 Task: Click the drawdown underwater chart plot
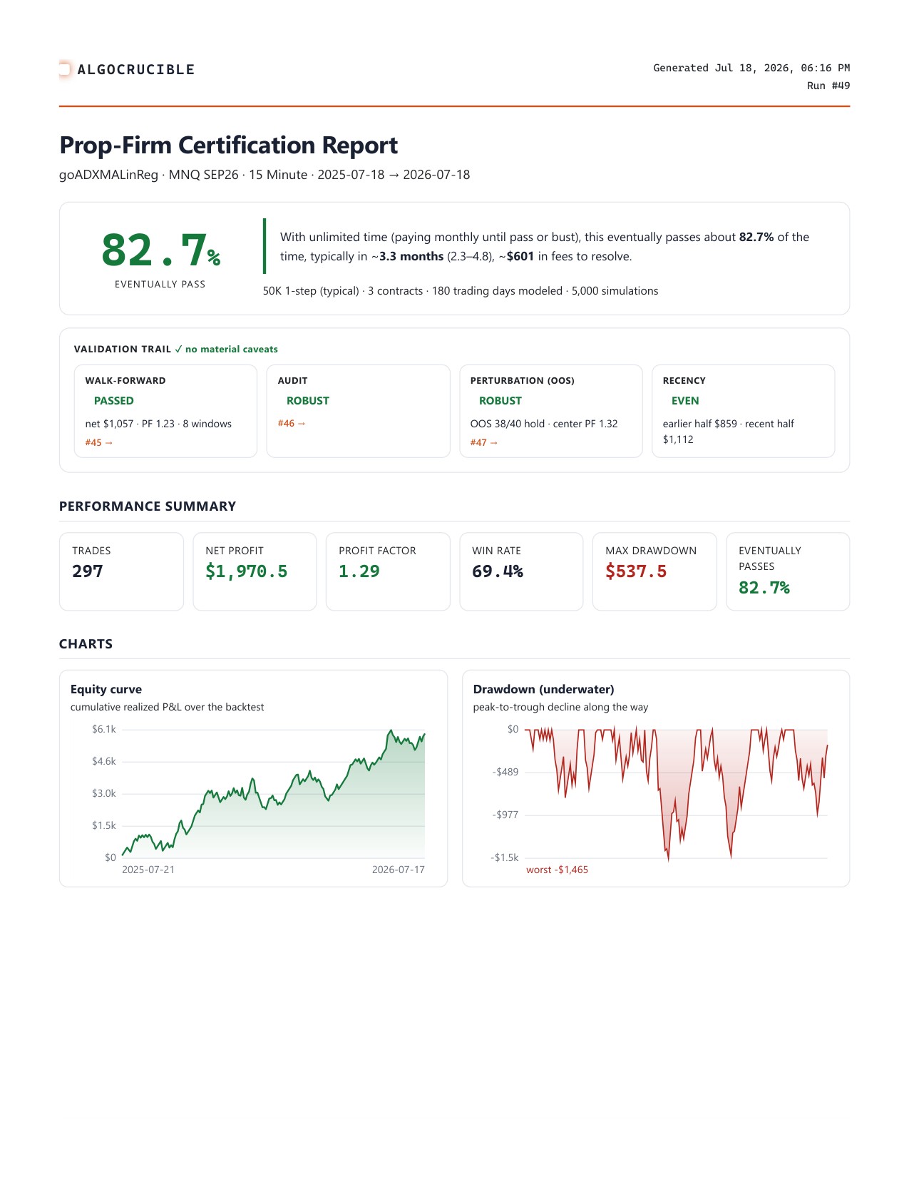677,793
